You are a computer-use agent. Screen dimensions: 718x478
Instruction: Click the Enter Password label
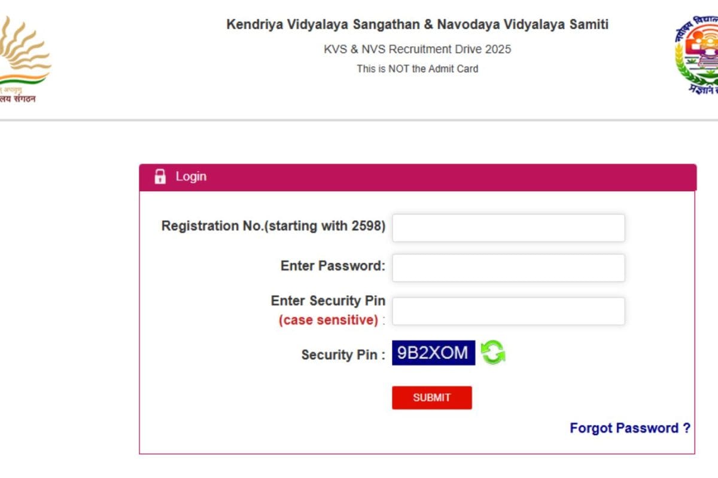coord(331,265)
